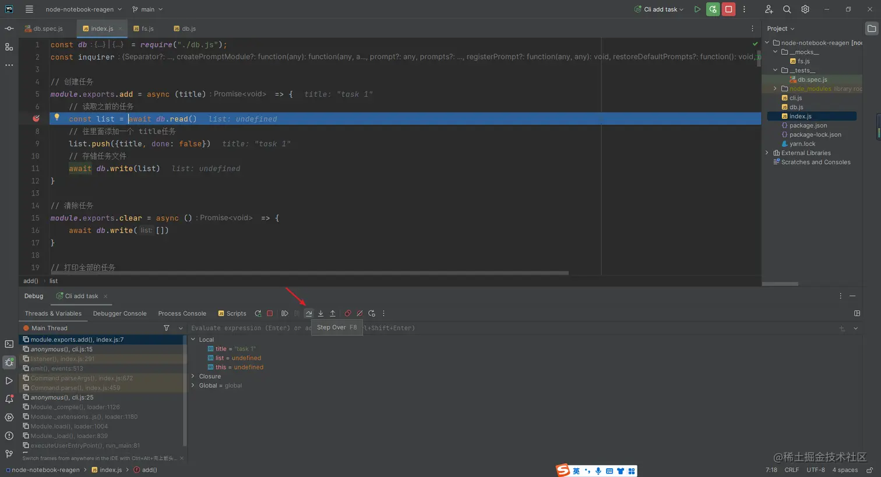The height and width of the screenshot is (477, 881).
Task: Open Code With Me add-user icon
Action: [x=769, y=9]
